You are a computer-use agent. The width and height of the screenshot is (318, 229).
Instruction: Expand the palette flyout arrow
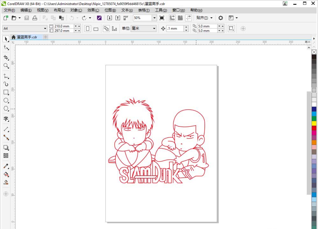(314, 38)
